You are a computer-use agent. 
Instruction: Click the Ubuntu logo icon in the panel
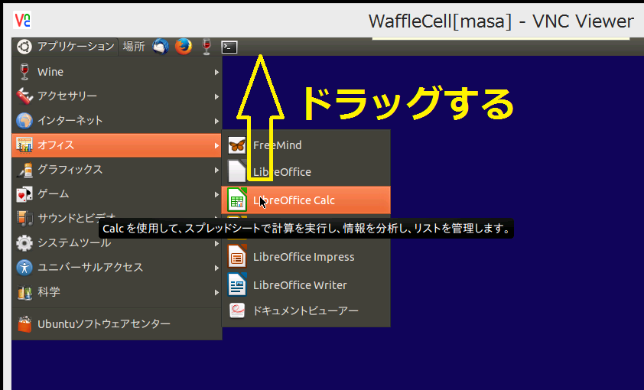[24, 47]
